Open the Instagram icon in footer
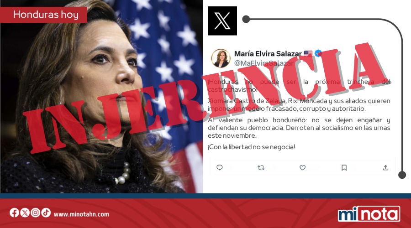The width and height of the screenshot is (411, 228). pyautogui.click(x=35, y=212)
